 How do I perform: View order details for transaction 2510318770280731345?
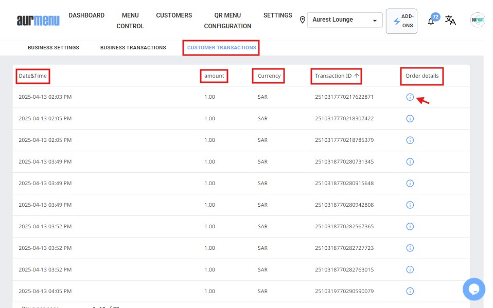(410, 162)
